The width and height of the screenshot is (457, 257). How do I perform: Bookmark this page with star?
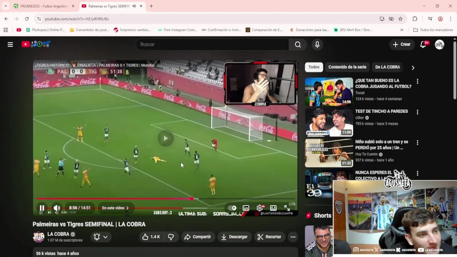pyautogui.click(x=400, y=19)
